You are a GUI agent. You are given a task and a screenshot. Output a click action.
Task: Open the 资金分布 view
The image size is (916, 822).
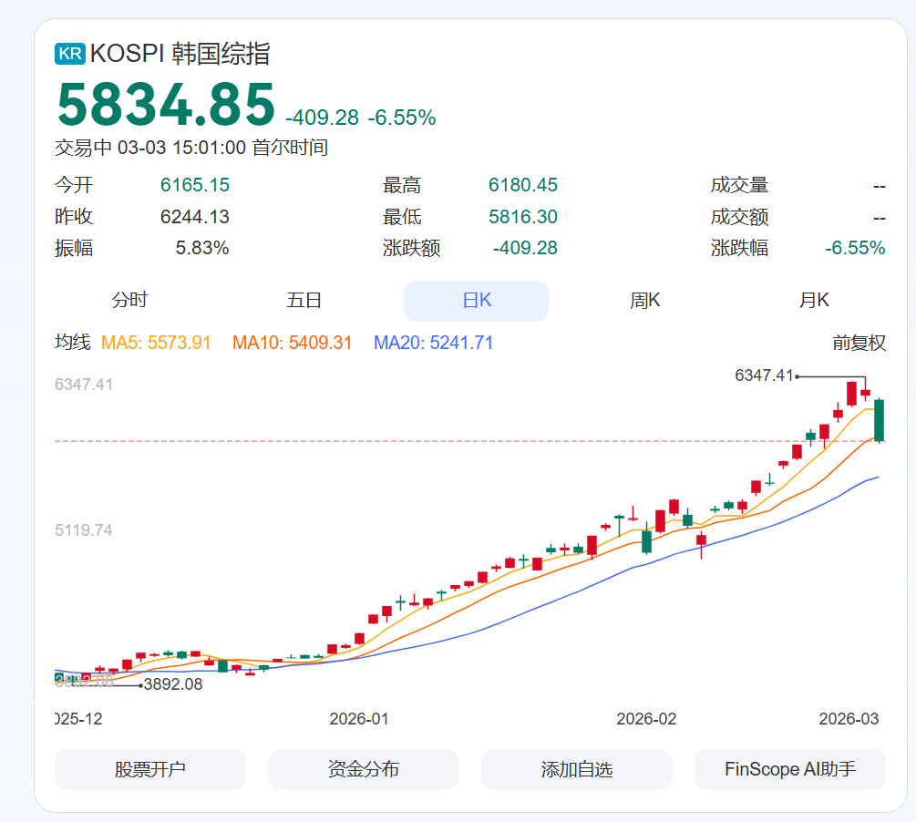[x=363, y=769]
